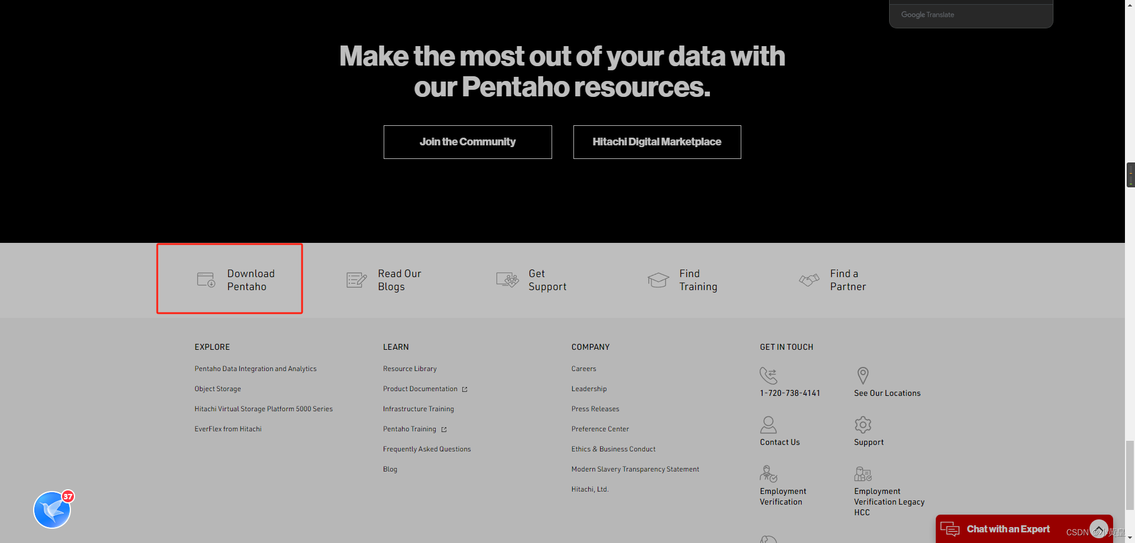Open EverFlex from Hitachi link
The image size is (1135, 543).
(x=228, y=429)
